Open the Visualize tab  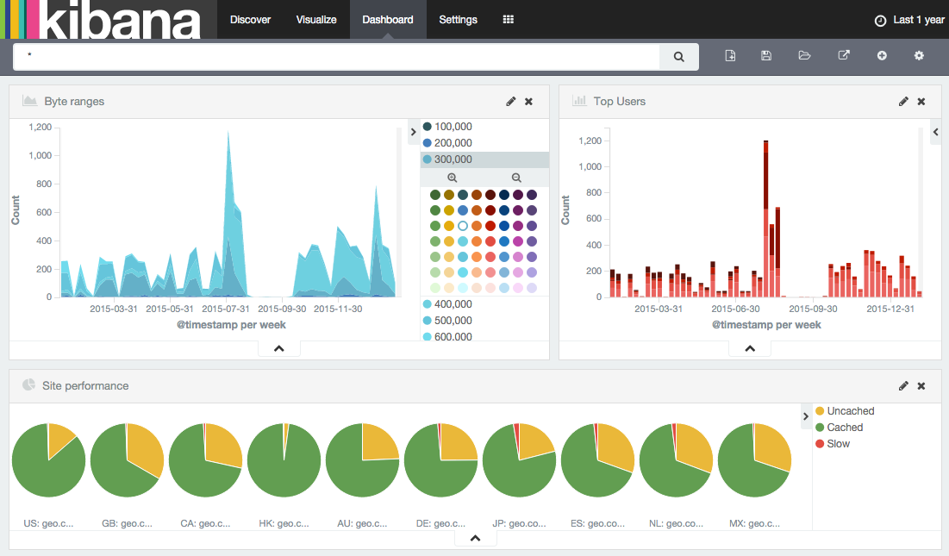[x=316, y=20]
